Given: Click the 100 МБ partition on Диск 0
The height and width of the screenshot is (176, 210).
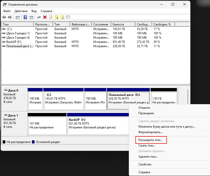Looking at the screenshot, I should click(35, 99).
